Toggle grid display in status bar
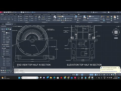Image resolution: width=121 pixels, height=91 pixels. [77, 75]
